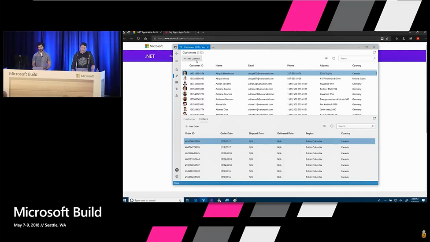This screenshot has width=430, height=242.
Task: Select the order dated 11/9/2016
Action: [279, 171]
